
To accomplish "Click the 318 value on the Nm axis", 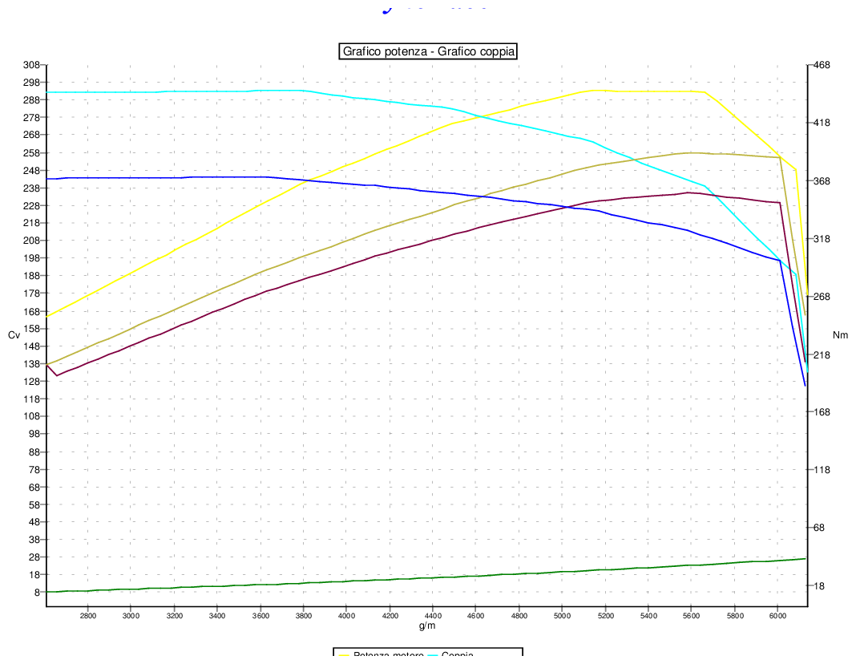I will [x=822, y=239].
